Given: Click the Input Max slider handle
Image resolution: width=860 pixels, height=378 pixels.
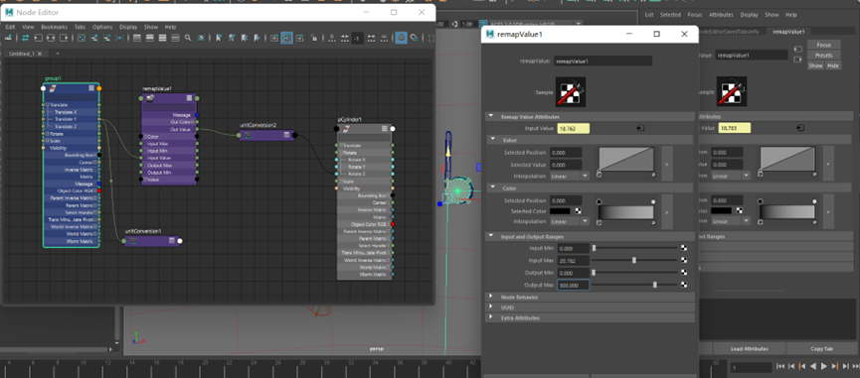Looking at the screenshot, I should click(x=634, y=260).
